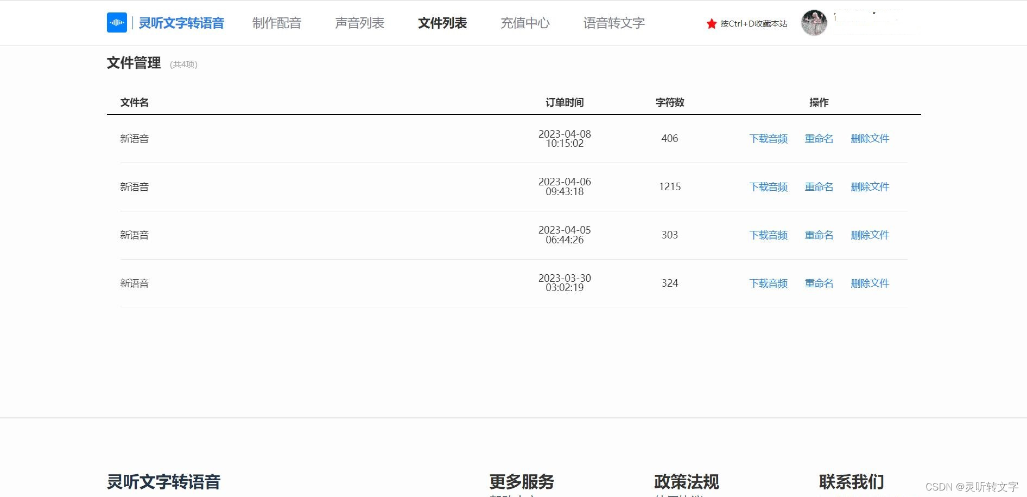This screenshot has width=1027, height=497.
Task: Click the footer heading 灵听文字转语音
Action: 164,482
